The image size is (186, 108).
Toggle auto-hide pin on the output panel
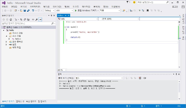pos(176,74)
